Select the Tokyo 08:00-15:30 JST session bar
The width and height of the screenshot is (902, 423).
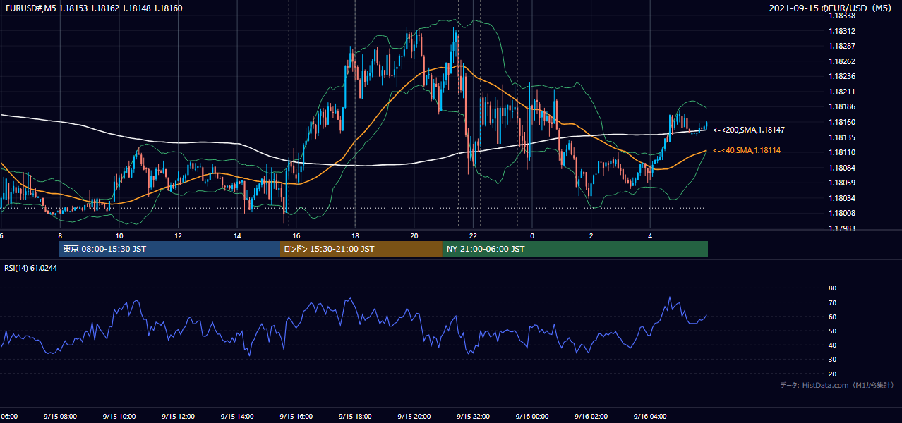pyautogui.click(x=169, y=249)
